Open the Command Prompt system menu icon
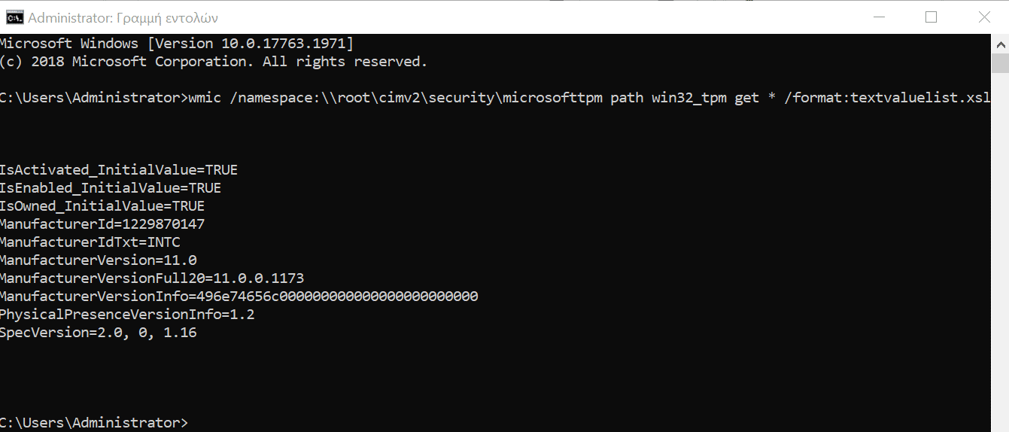 click(13, 17)
